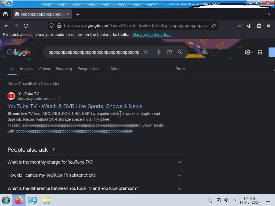The height and width of the screenshot is (206, 275).
Task: Open a new tab with plus button
Action: point(78,14)
